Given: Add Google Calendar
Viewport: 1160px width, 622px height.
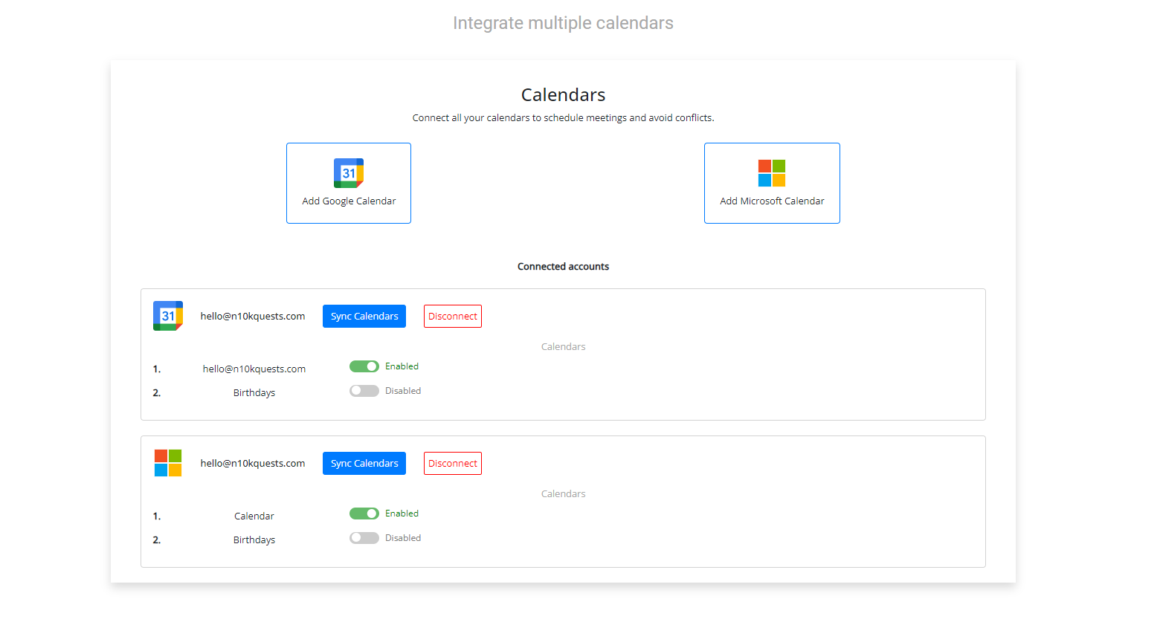Looking at the screenshot, I should [349, 183].
